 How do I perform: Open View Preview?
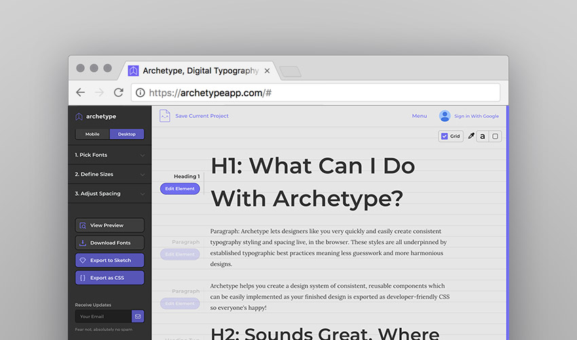(x=110, y=225)
